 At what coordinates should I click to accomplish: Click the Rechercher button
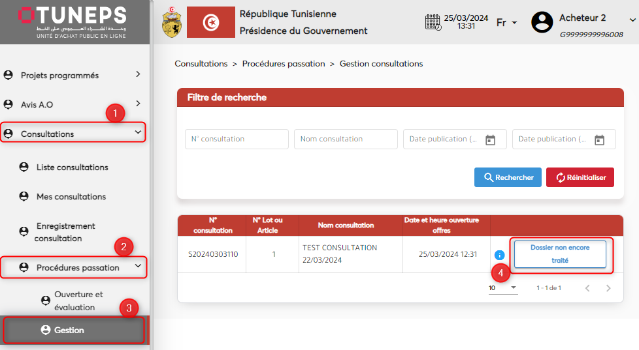[x=508, y=177]
